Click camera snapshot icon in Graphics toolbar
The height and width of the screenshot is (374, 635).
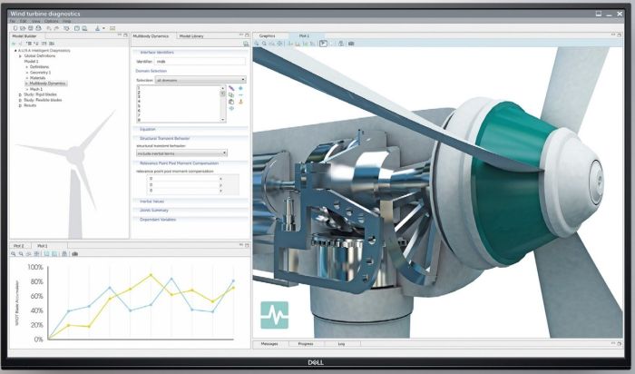point(350,43)
